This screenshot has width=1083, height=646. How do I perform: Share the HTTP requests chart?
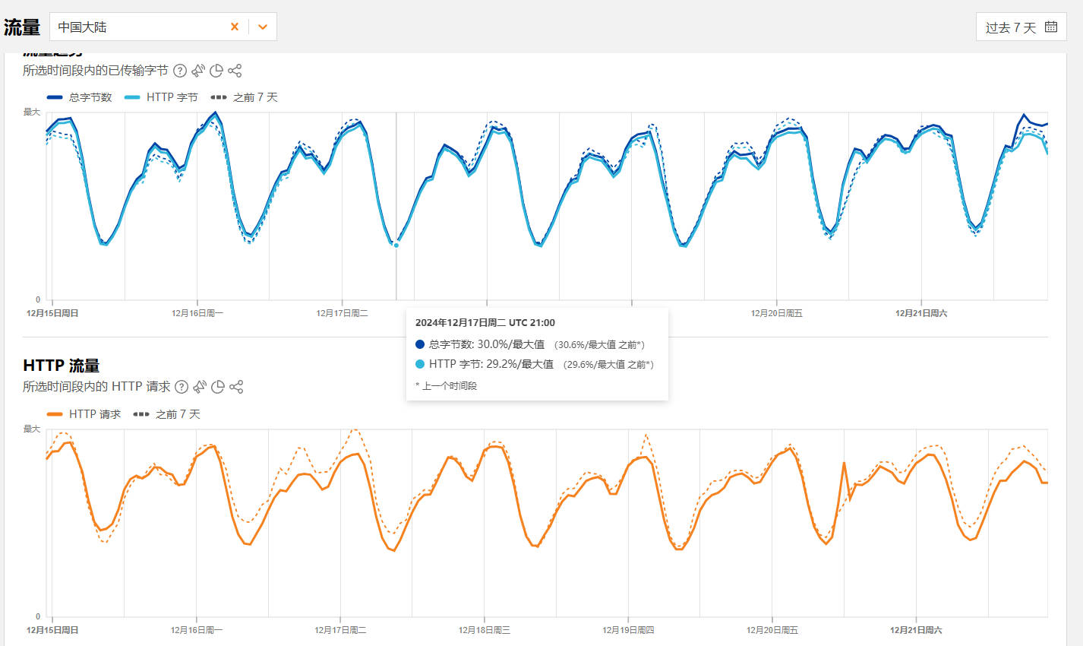236,387
